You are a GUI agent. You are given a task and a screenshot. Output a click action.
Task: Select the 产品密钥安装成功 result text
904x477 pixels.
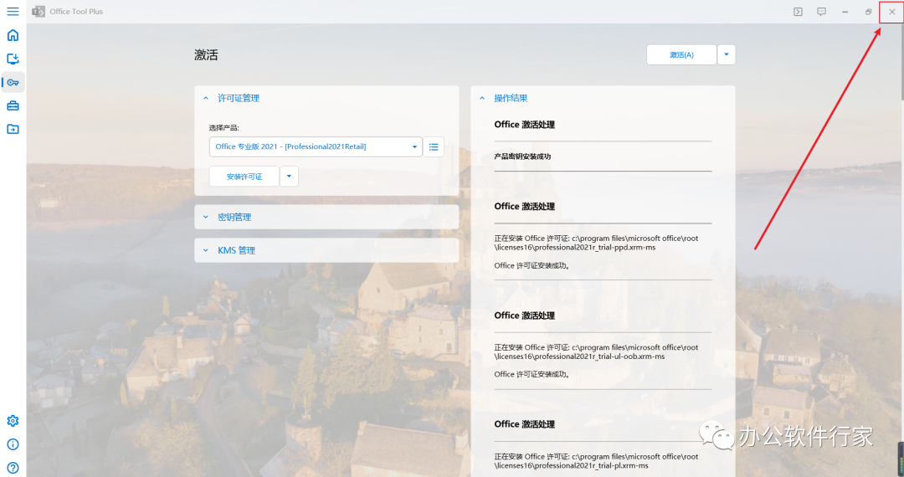522,156
